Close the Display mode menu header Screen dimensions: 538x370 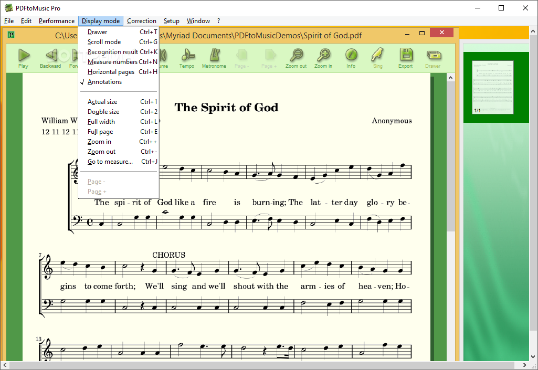101,21
